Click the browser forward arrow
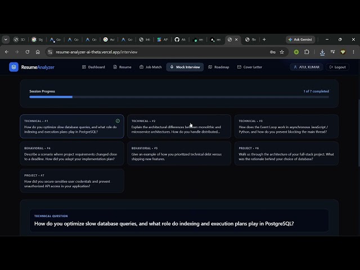This screenshot has width=360, height=270. click(x=17, y=52)
